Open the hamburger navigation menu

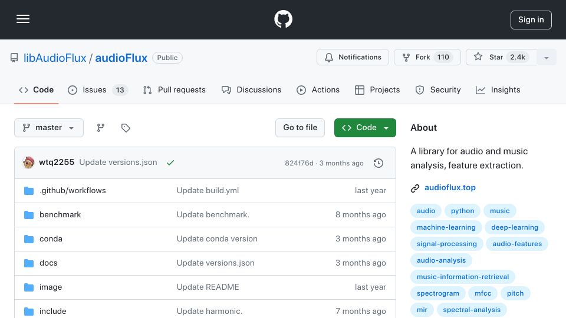click(23, 19)
